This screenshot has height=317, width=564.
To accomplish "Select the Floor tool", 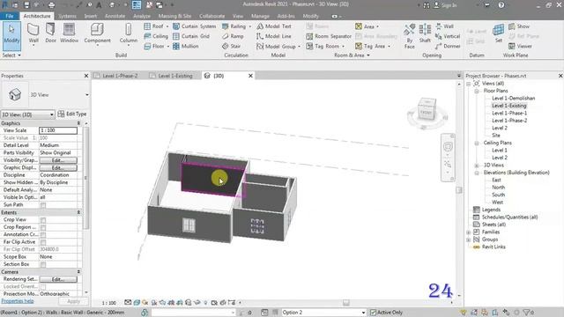I will pos(156,47).
